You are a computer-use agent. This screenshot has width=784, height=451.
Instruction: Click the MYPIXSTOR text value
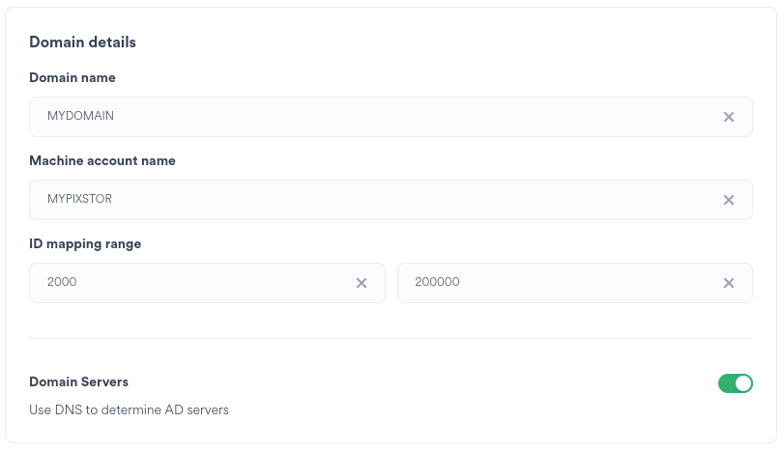tap(80, 200)
